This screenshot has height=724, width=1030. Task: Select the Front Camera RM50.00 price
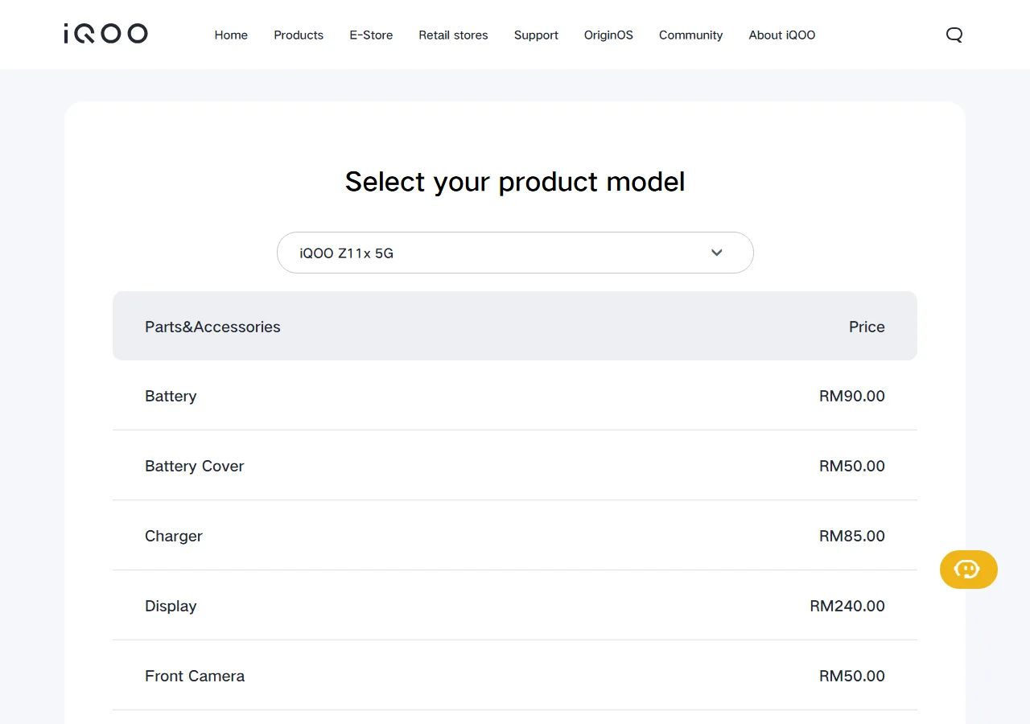point(852,676)
